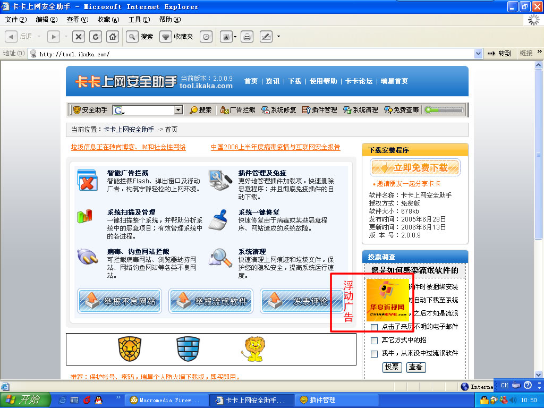Screen dimensions: 544x408
Task: Go to Home page icon
Action: pyautogui.click(x=113, y=37)
